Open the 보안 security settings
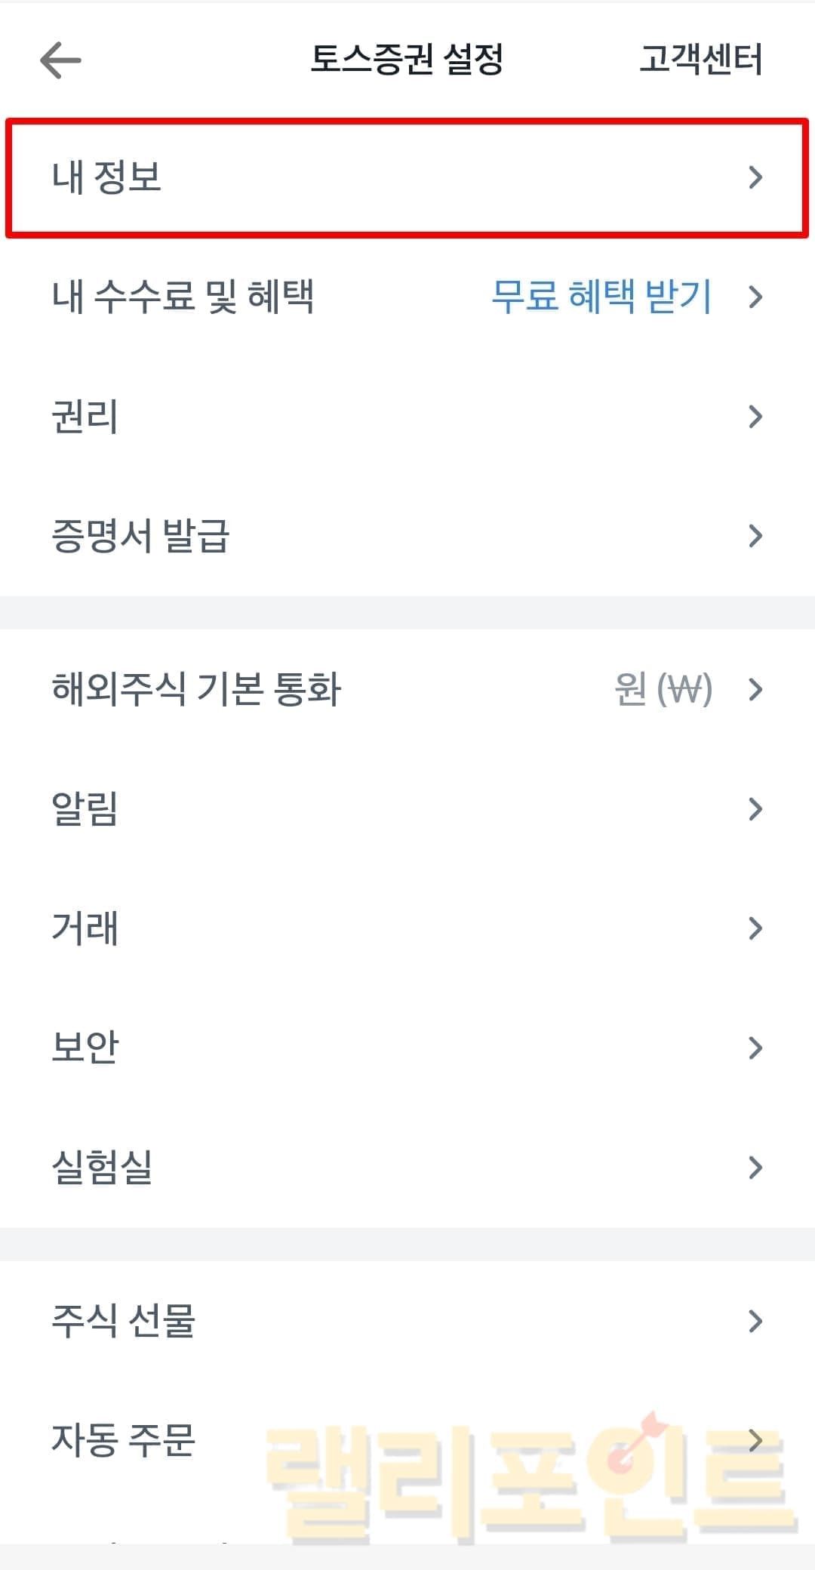Image resolution: width=815 pixels, height=1570 pixels. (85, 1048)
